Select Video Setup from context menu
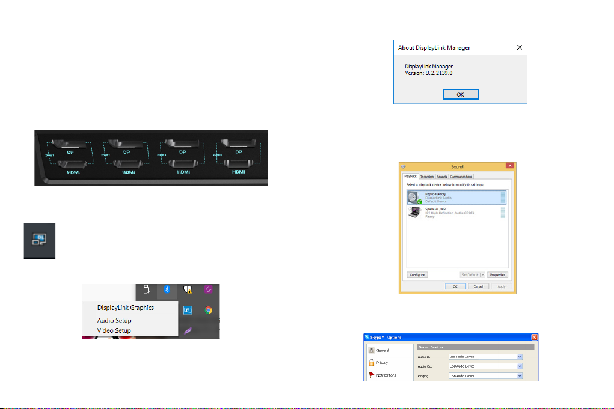 114,330
